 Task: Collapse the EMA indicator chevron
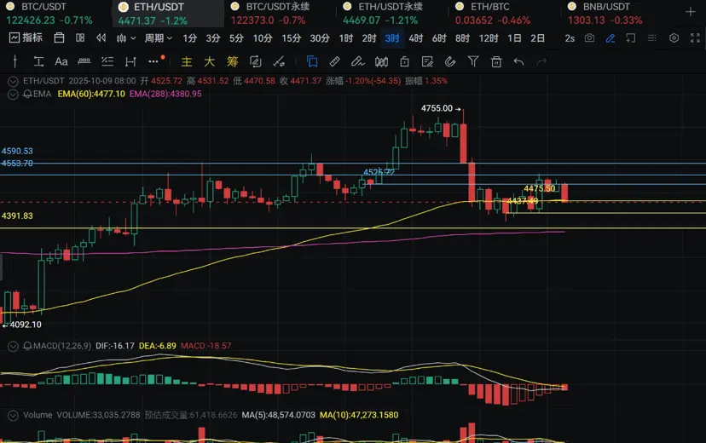[x=13, y=95]
